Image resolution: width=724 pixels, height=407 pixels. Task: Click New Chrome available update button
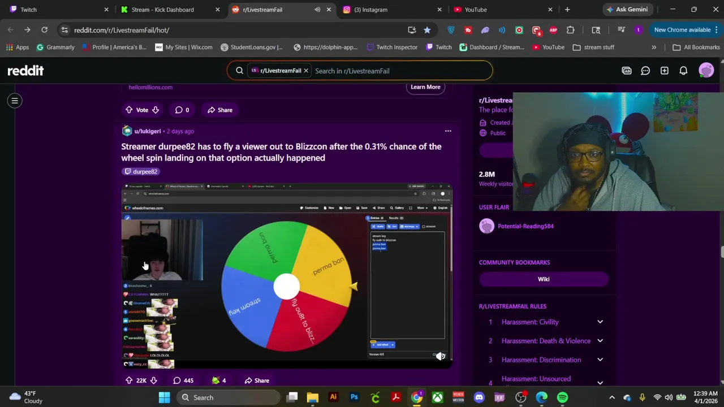tap(686, 30)
